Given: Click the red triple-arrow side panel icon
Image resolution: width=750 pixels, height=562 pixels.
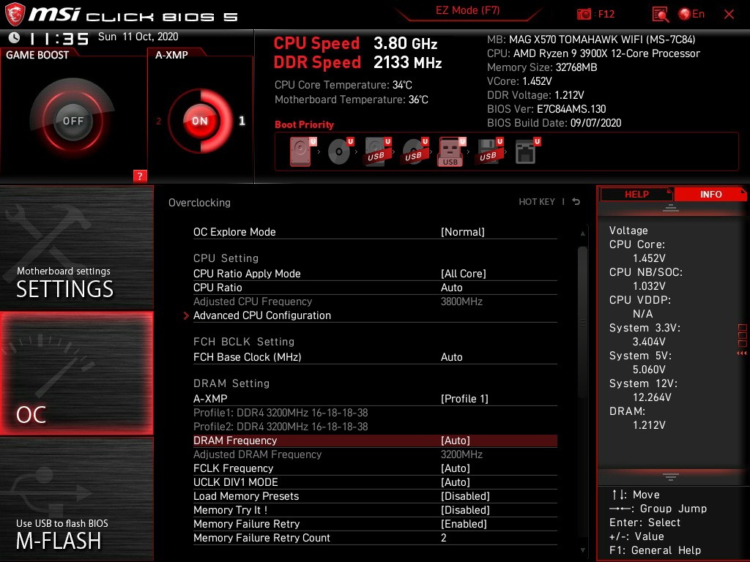Looking at the screenshot, I should [x=742, y=353].
